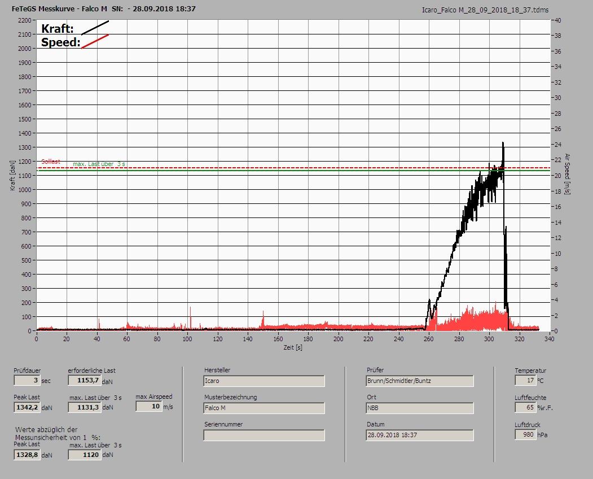Viewport: 593px width, 479px height.
Task: Click the Temperatur label
Action: click(x=530, y=371)
